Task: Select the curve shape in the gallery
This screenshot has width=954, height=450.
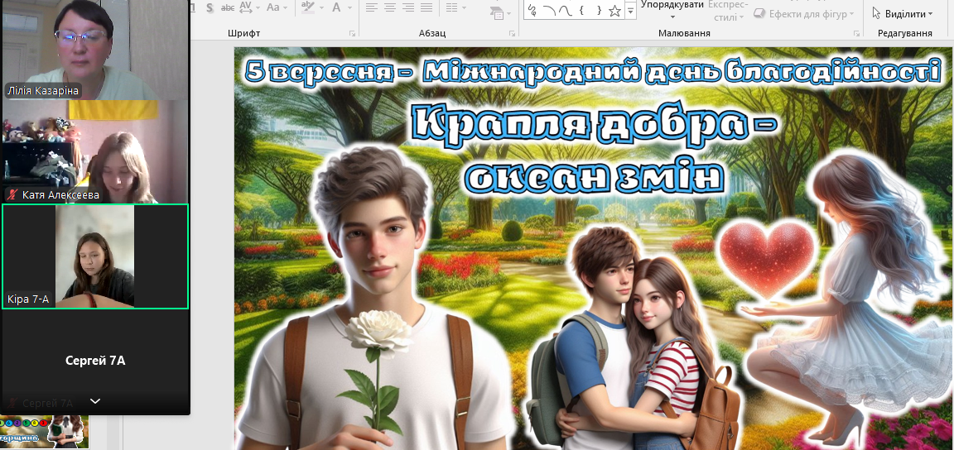Action: coord(566,11)
